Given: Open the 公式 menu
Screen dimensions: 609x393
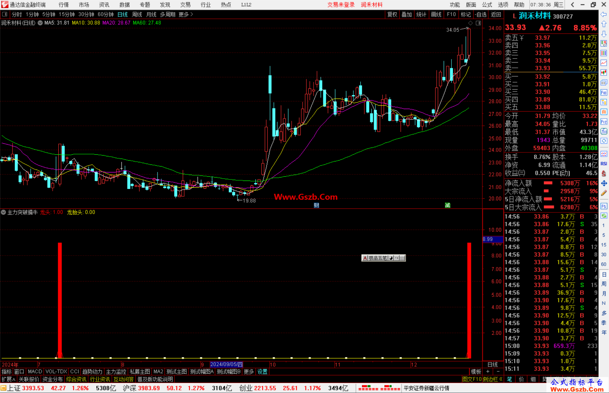Looking at the screenshot, I should pos(487,5).
